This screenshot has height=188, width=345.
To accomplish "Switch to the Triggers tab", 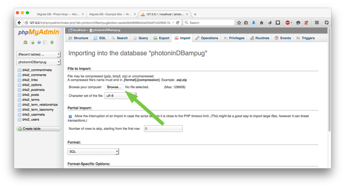I will 305,38.
